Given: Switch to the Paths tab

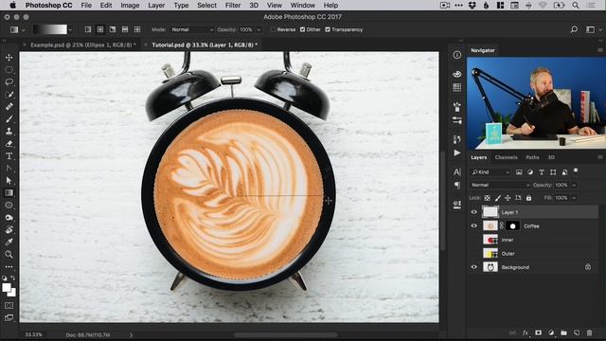Looking at the screenshot, I should [532, 157].
